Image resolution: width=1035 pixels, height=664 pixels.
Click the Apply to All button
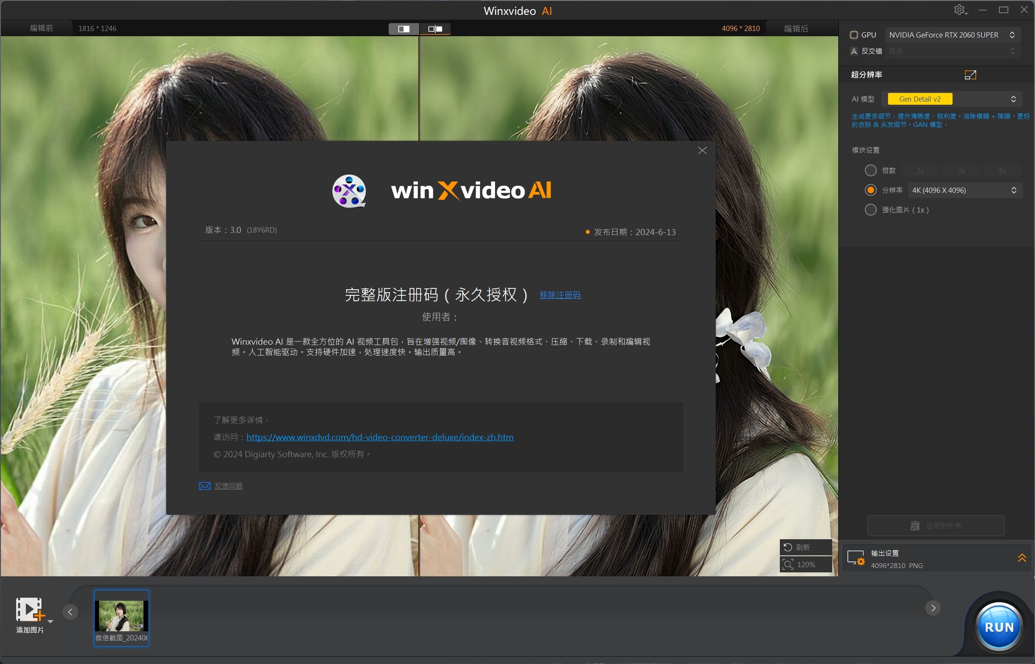tap(936, 526)
